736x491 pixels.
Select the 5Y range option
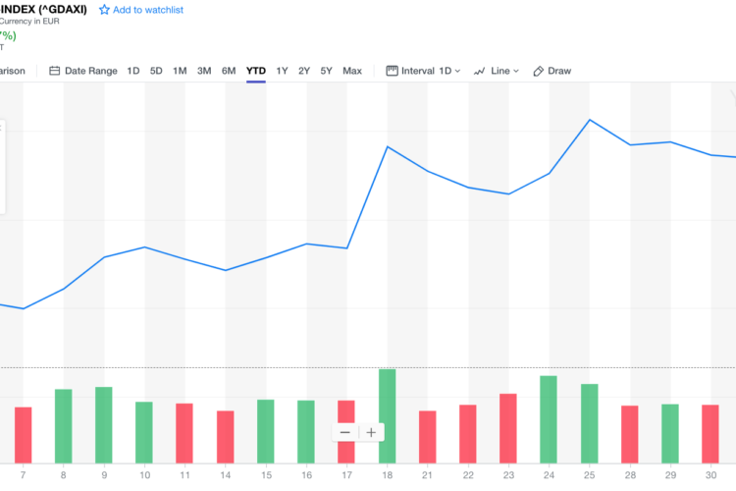[327, 71]
